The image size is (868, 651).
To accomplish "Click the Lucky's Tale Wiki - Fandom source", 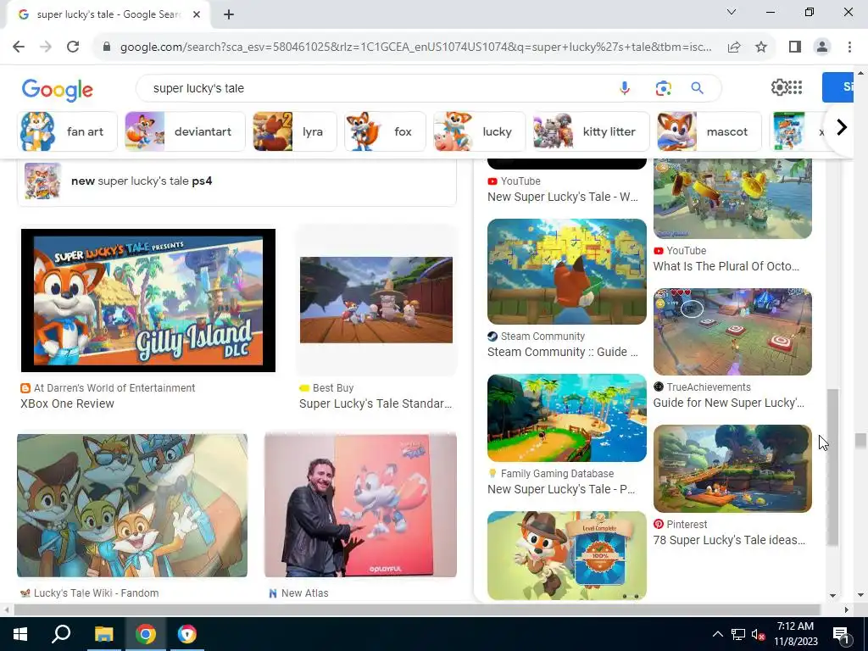I will pyautogui.click(x=90, y=593).
